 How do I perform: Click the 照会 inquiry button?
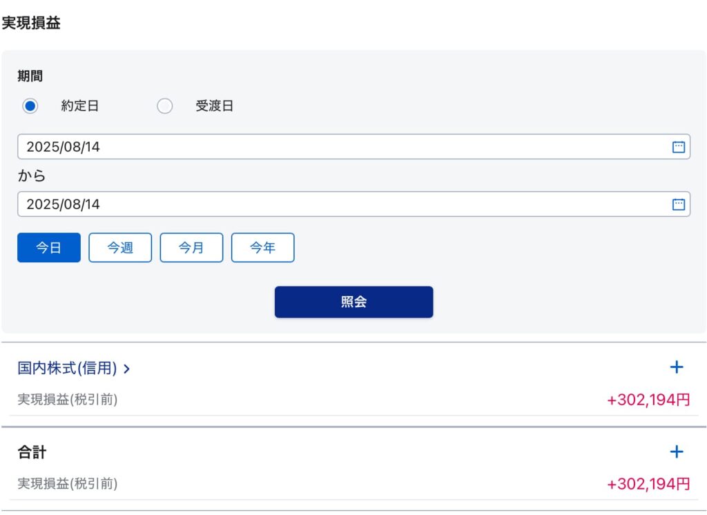pos(354,302)
